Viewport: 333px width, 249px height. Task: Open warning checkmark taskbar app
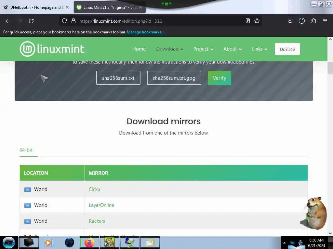click(x=129, y=243)
